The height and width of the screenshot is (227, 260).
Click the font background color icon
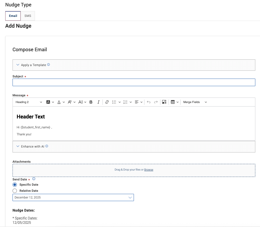click(48, 102)
